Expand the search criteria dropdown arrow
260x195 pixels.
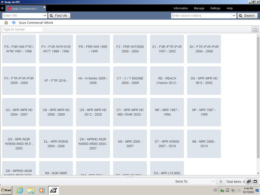pos(234,15)
